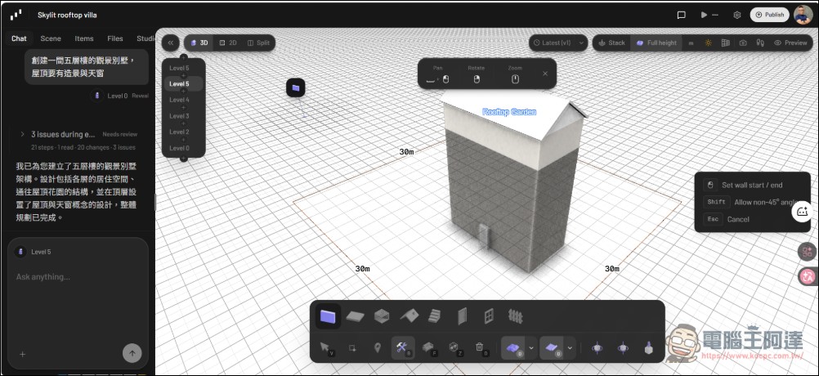Click Reveal next to Level 0
Viewport: 819px width, 376px height.
tap(140, 96)
